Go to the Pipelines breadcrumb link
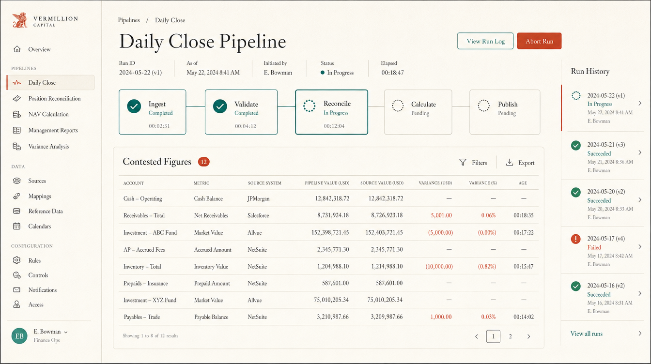The image size is (651, 364). click(x=129, y=20)
